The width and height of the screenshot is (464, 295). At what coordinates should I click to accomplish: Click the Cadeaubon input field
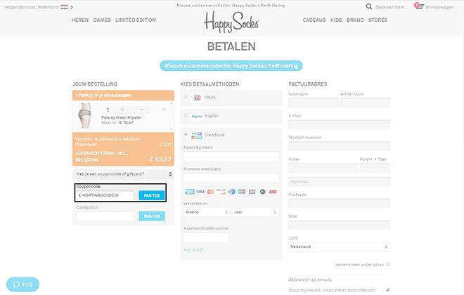(105, 216)
